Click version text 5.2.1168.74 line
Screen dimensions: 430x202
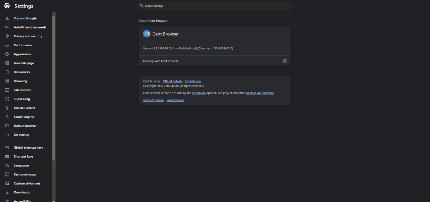coord(188,48)
